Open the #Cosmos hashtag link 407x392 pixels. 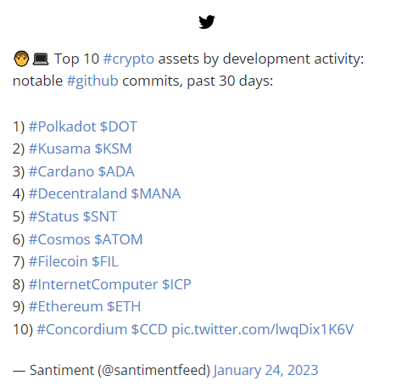(x=59, y=239)
